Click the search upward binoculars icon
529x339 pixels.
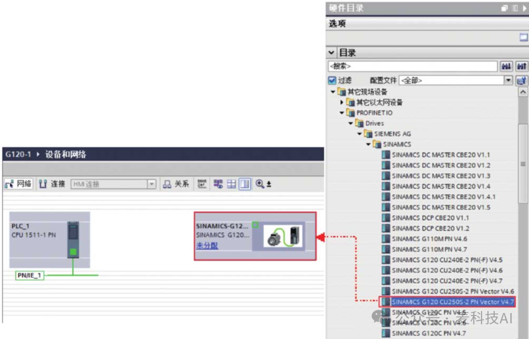click(522, 67)
